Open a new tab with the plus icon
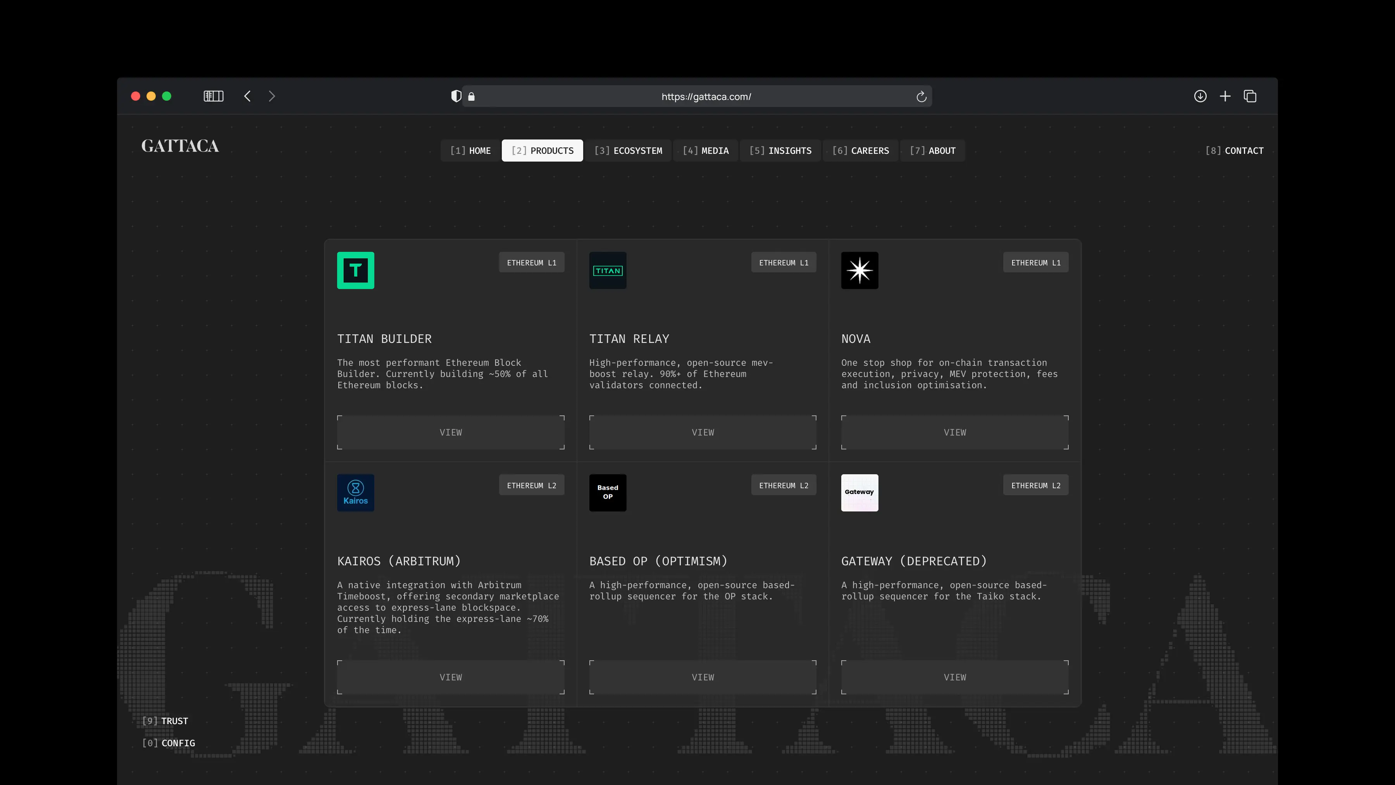 1225,96
